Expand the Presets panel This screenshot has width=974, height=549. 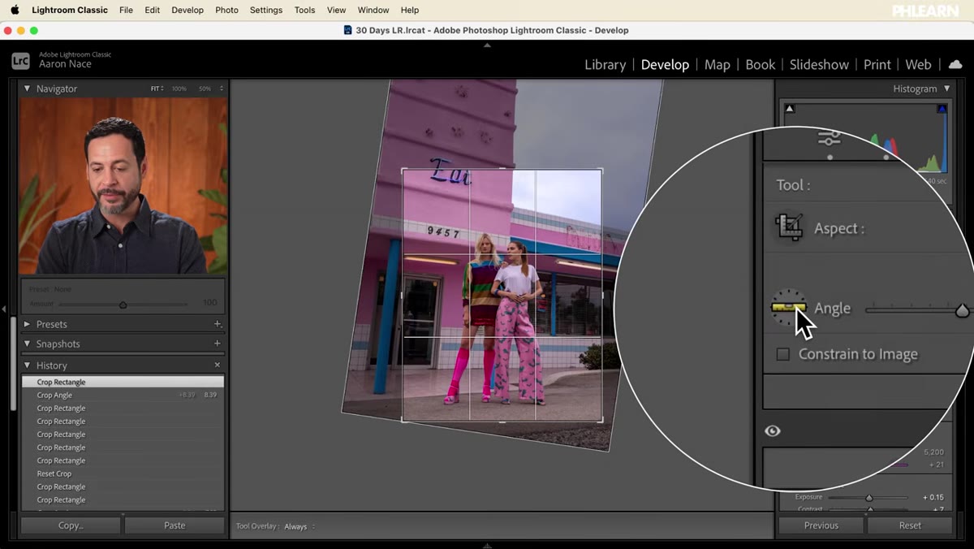coord(27,324)
